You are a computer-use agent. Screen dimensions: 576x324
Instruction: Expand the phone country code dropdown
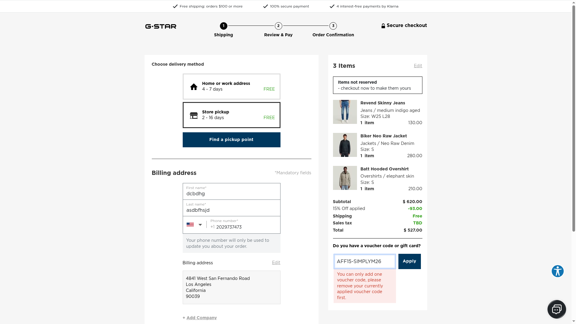pos(200,225)
